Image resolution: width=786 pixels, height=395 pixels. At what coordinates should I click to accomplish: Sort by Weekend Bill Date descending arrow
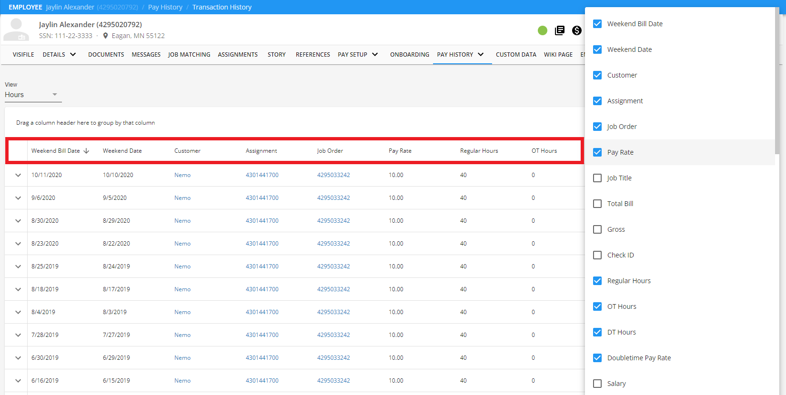coord(86,151)
